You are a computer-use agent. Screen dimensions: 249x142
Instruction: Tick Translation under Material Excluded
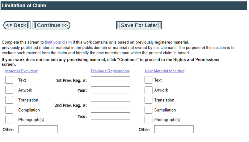click(9, 100)
